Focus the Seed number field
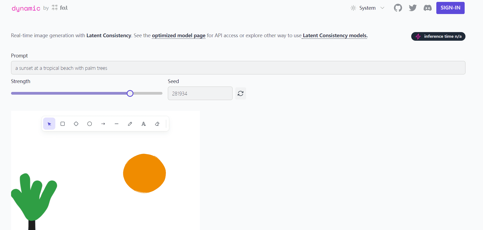 [x=200, y=94]
